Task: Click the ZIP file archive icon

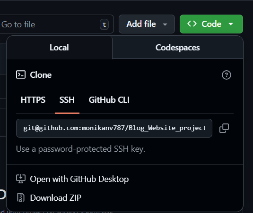Action: pos(21,197)
